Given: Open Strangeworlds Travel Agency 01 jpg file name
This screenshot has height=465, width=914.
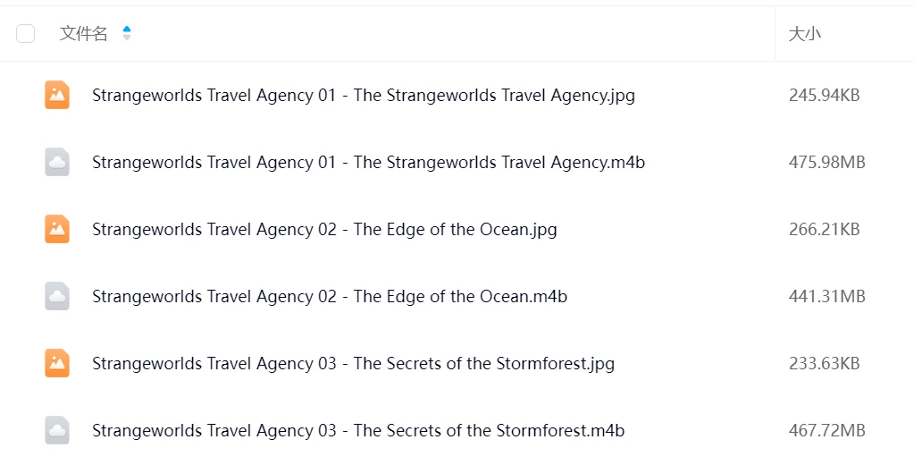Looking at the screenshot, I should pos(363,95).
